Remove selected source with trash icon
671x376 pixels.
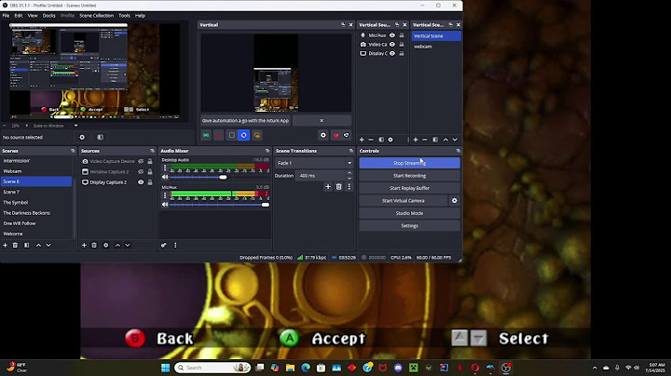[x=94, y=246]
